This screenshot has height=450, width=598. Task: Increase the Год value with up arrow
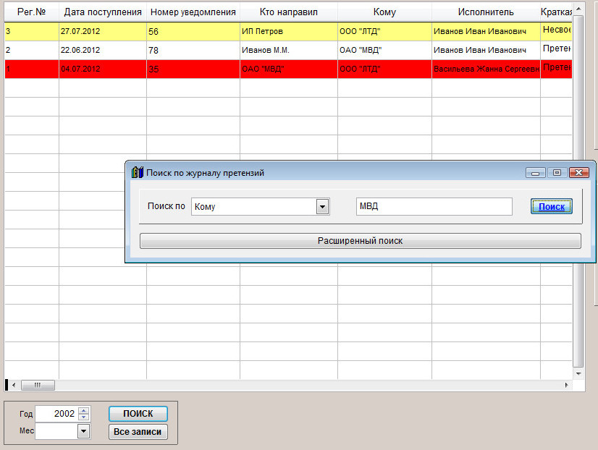pos(83,410)
